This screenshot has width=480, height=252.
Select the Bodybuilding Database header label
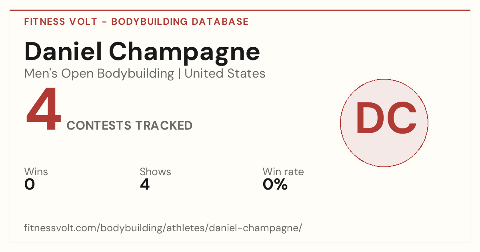(x=180, y=22)
